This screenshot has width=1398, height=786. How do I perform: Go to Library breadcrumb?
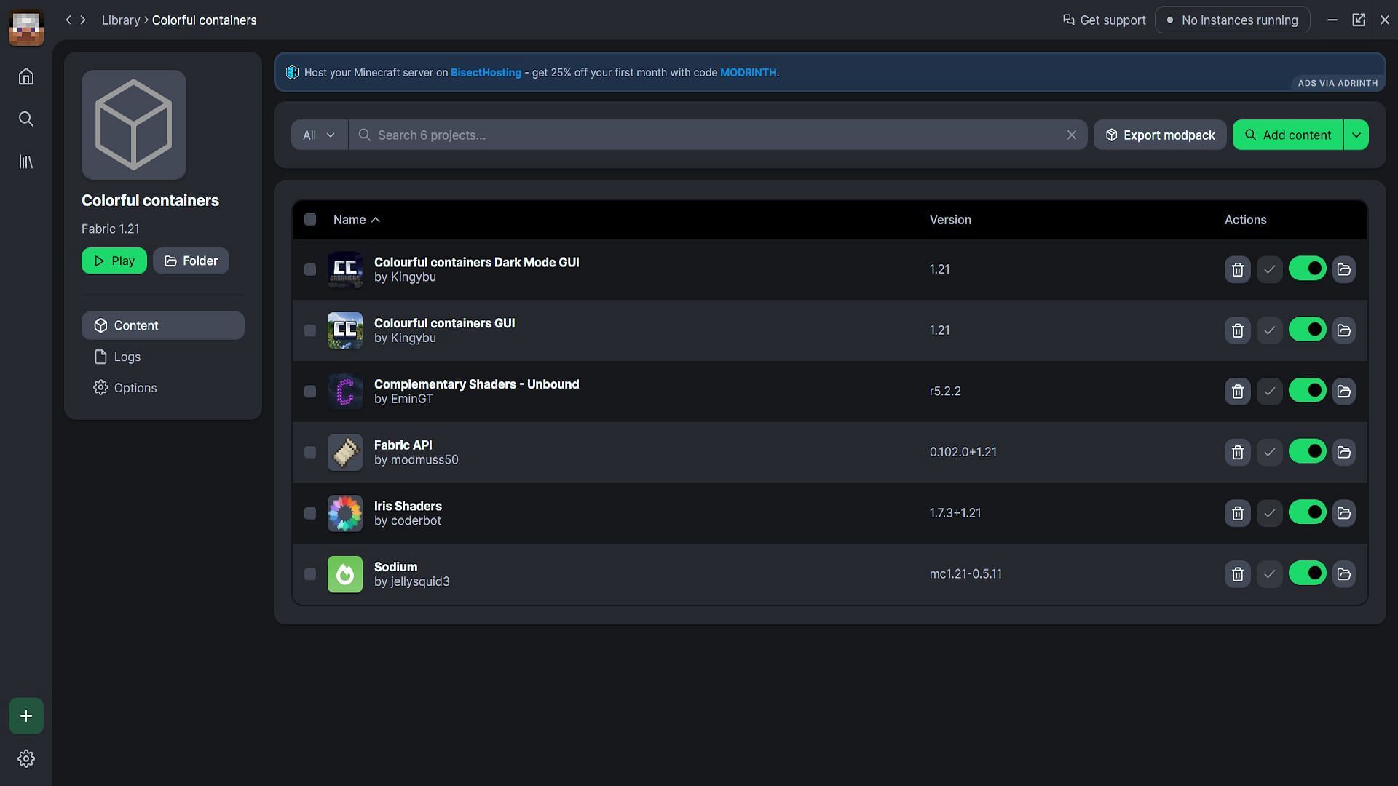tap(121, 20)
